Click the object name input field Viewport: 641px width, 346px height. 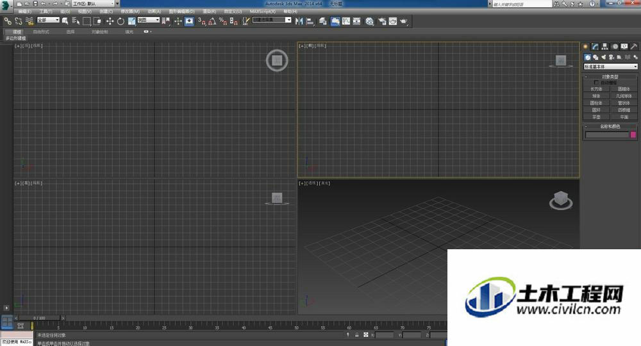pos(606,135)
